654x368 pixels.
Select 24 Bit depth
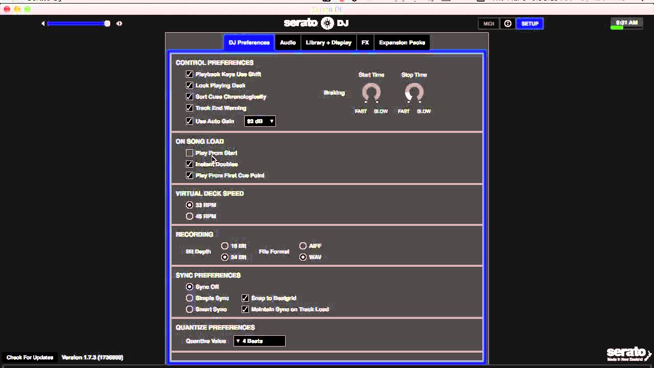[x=225, y=258]
